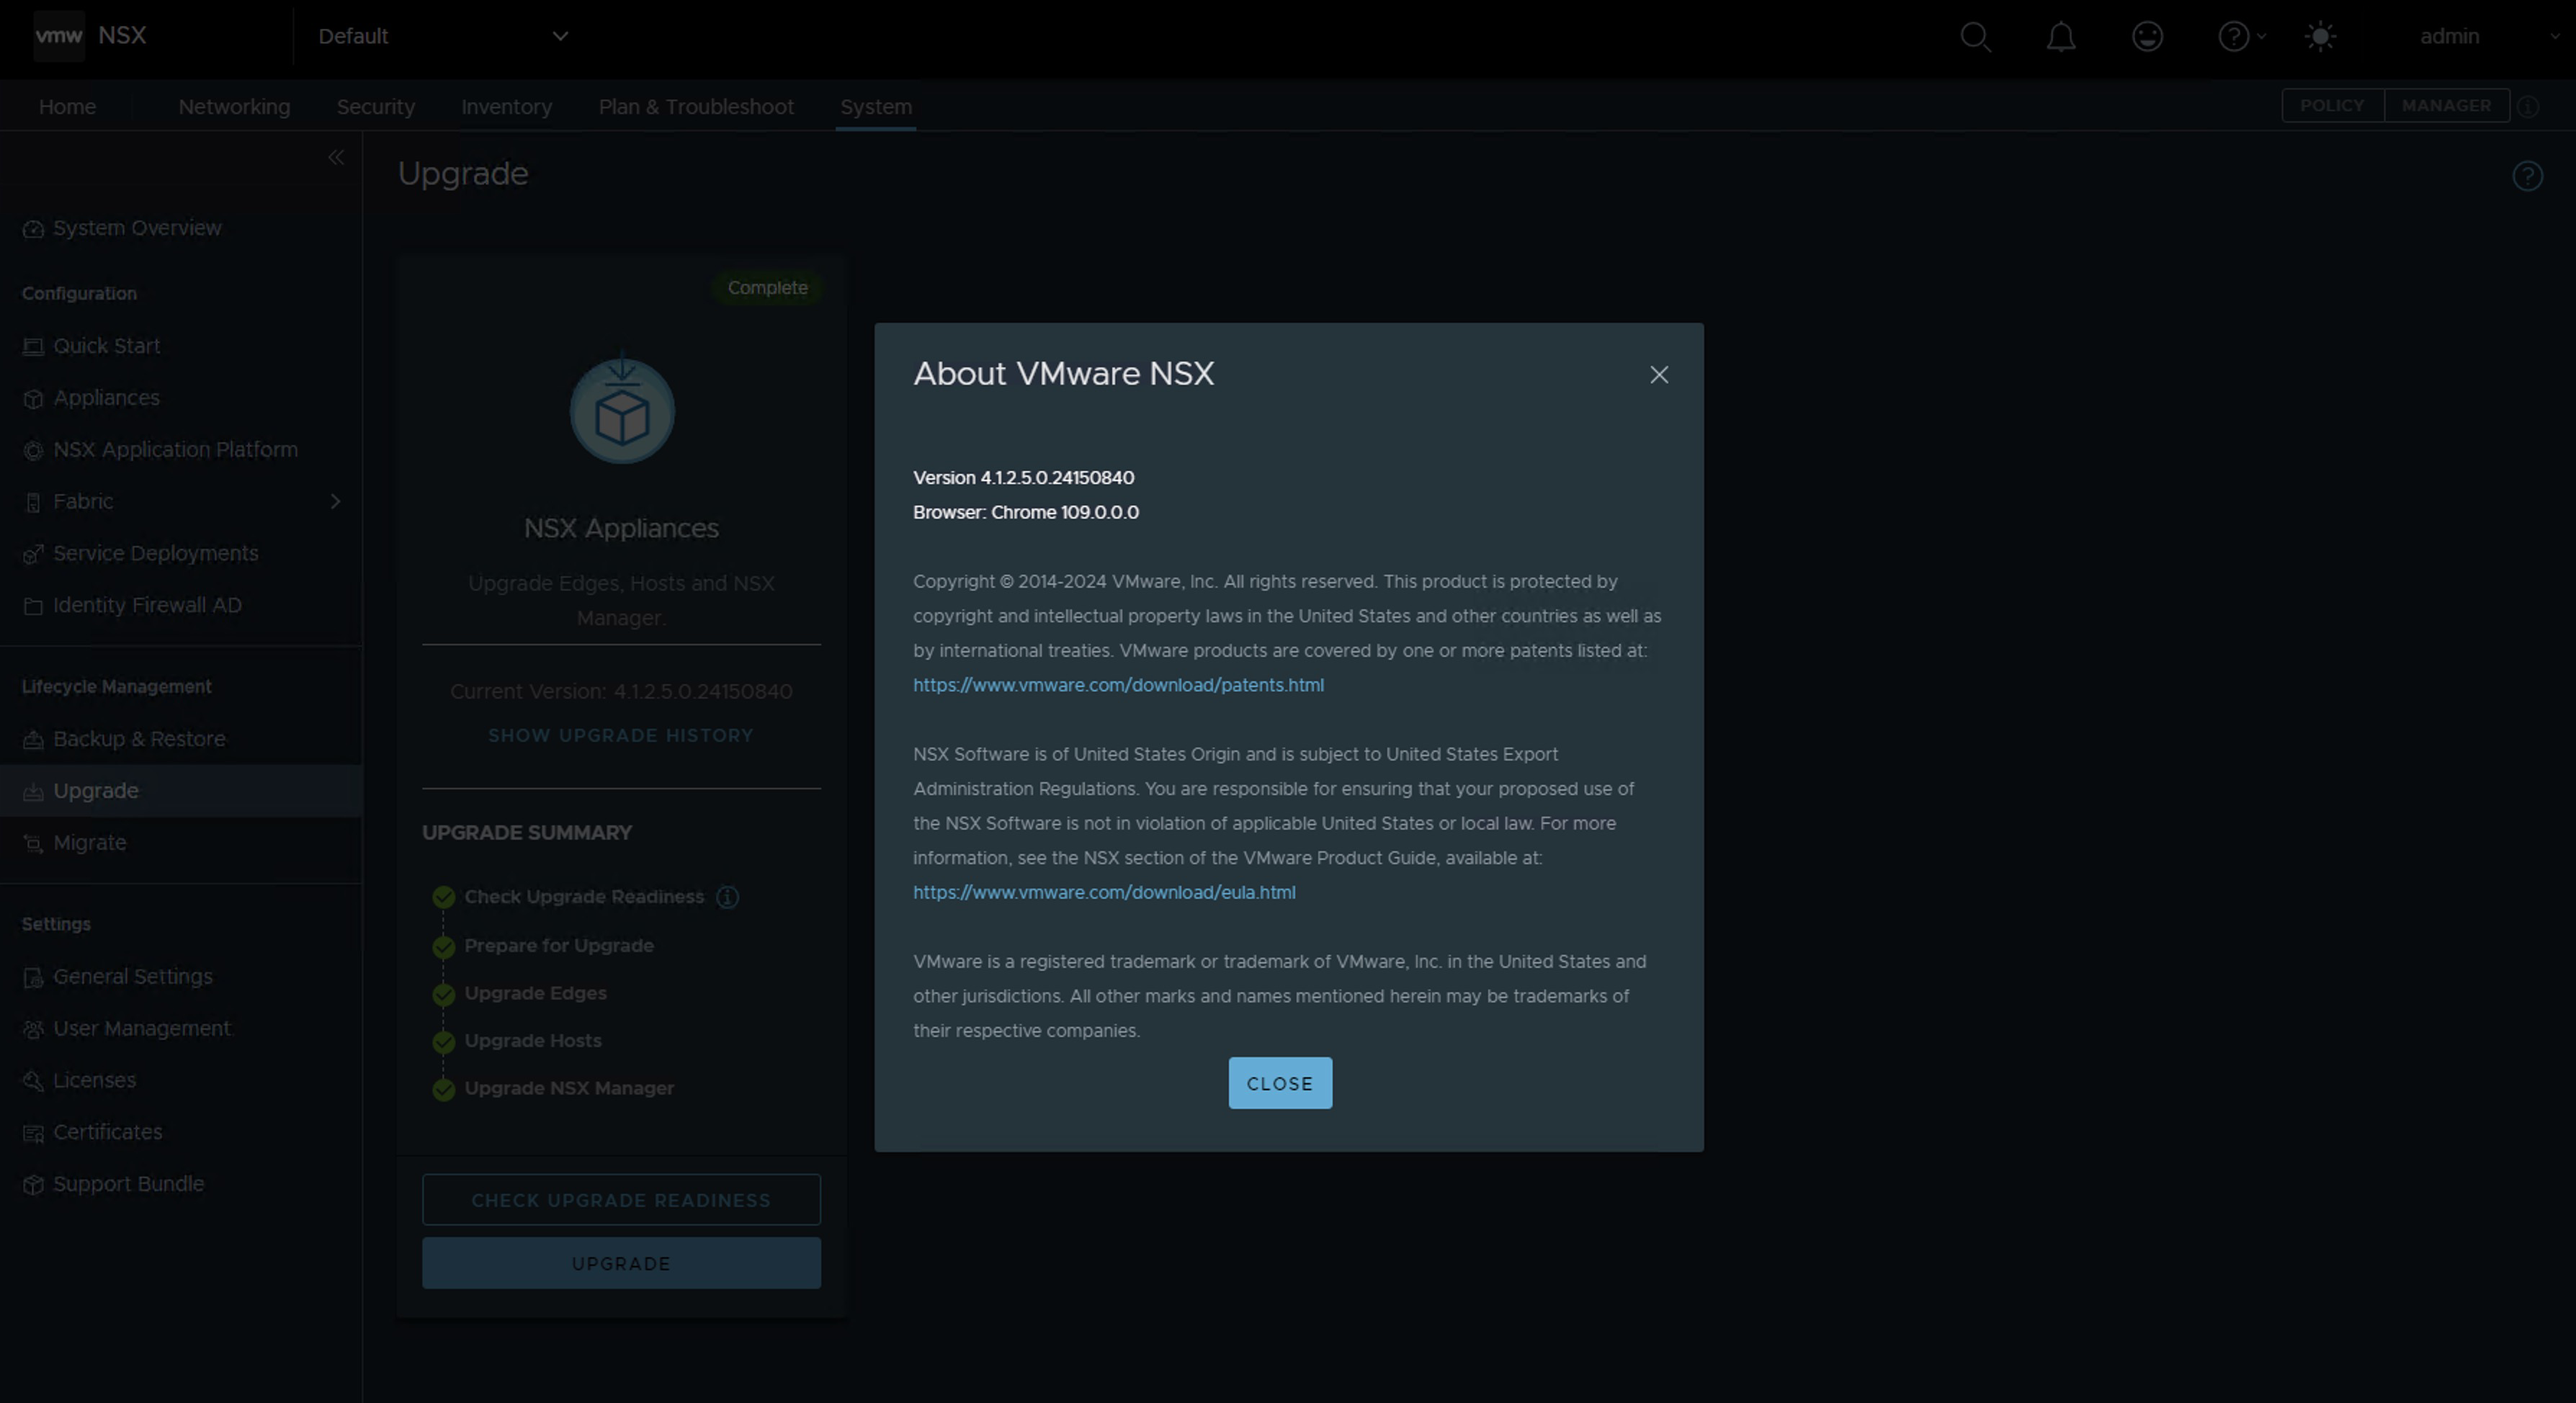Viewport: 2576px width, 1403px height.
Task: Open the notifications bell
Action: [x=2060, y=37]
